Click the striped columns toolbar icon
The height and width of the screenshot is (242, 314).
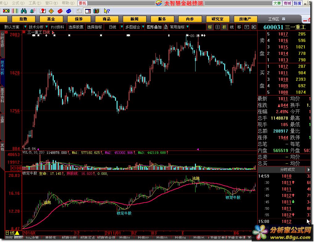click(x=15, y=11)
